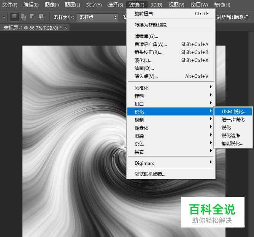Apply last filter 旋转扭曲
The height and width of the screenshot is (237, 254).
[171, 14]
